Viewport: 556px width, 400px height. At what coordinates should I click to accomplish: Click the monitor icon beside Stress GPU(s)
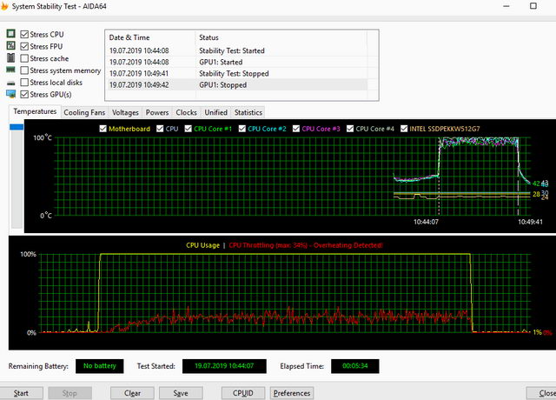click(x=11, y=94)
